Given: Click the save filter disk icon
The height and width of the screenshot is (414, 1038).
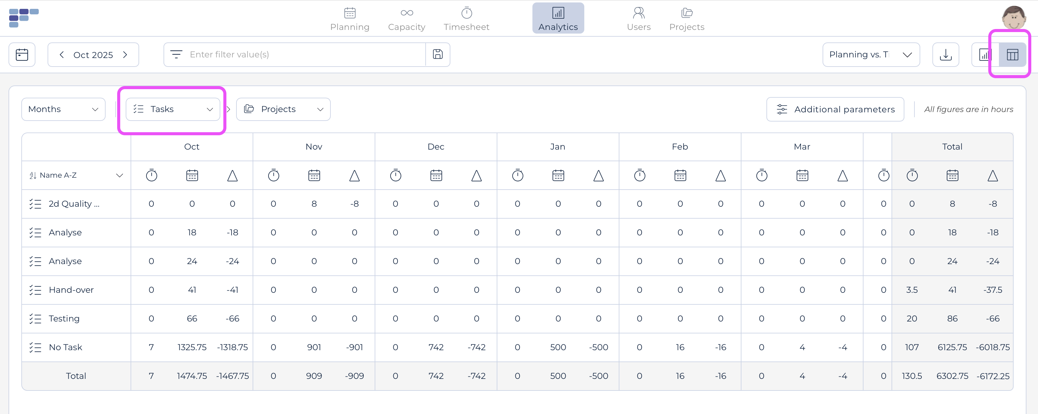Looking at the screenshot, I should point(438,54).
